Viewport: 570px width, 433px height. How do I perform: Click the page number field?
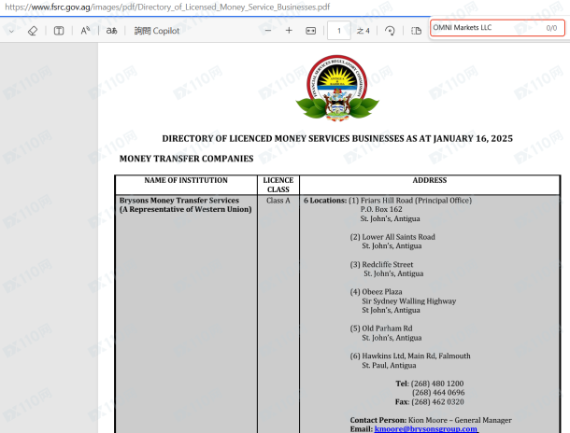pos(339,31)
